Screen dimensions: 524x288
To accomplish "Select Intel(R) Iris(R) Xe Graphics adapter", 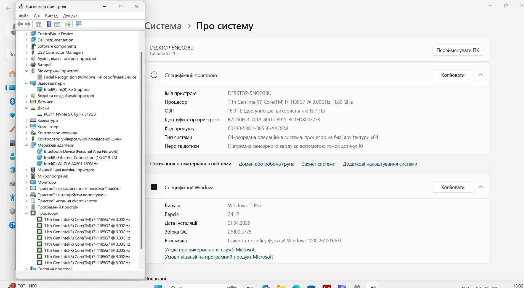I will pos(67,90).
